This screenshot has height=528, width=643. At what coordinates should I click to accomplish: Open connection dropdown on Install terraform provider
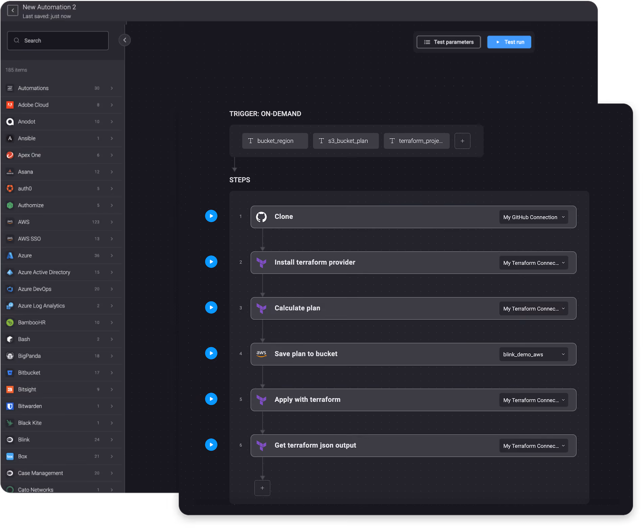(534, 263)
